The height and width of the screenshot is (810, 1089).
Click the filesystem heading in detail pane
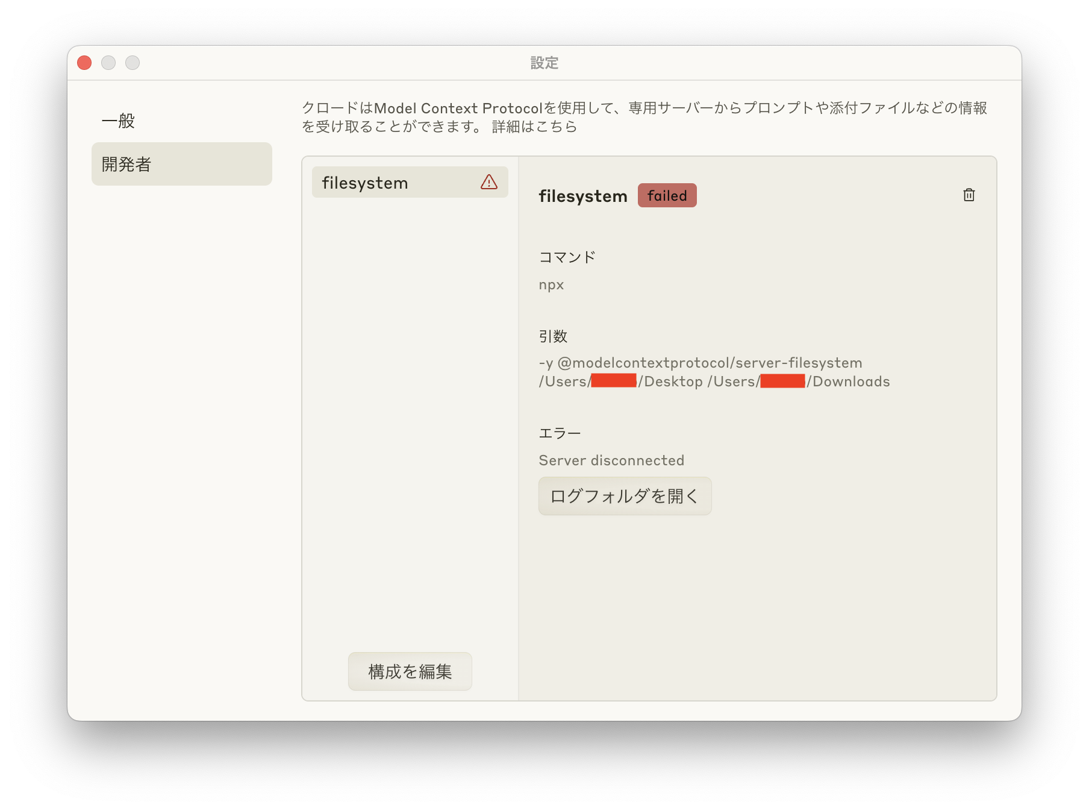tap(583, 196)
